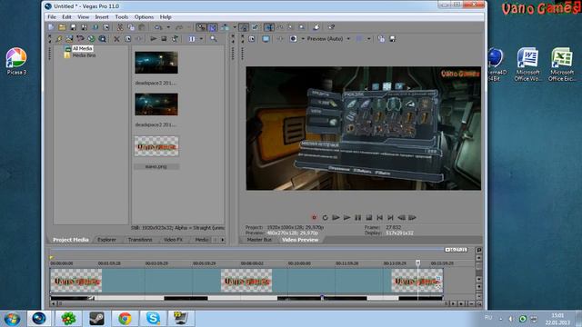The width and height of the screenshot is (582, 327).
Task: Switch to the Video FX tab
Action: (x=173, y=240)
